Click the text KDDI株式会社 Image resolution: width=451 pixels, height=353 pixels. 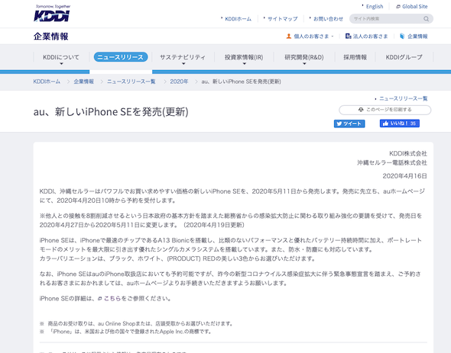tap(408, 153)
